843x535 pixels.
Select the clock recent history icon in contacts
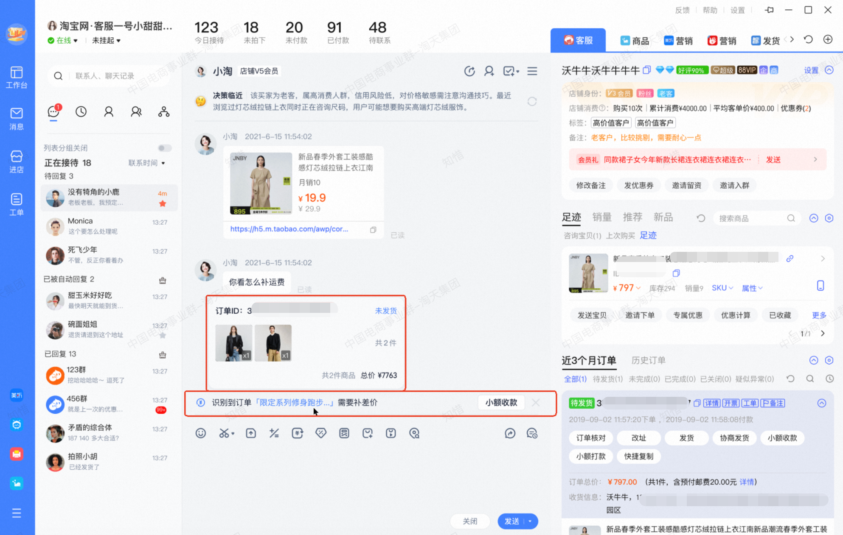coord(81,111)
